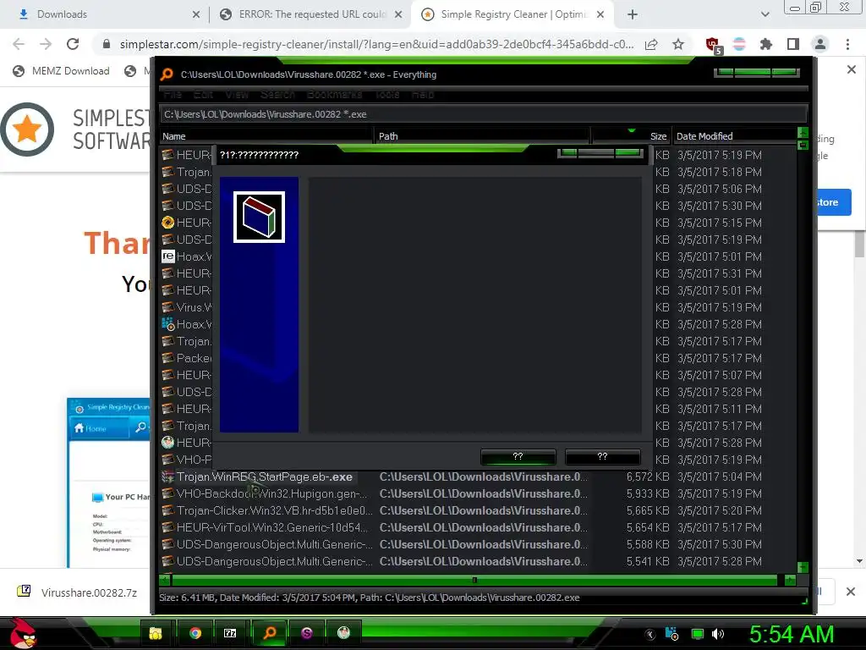Image resolution: width=866 pixels, height=650 pixels.
Task: Toggle Chrome side panel icon
Action: 793,44
